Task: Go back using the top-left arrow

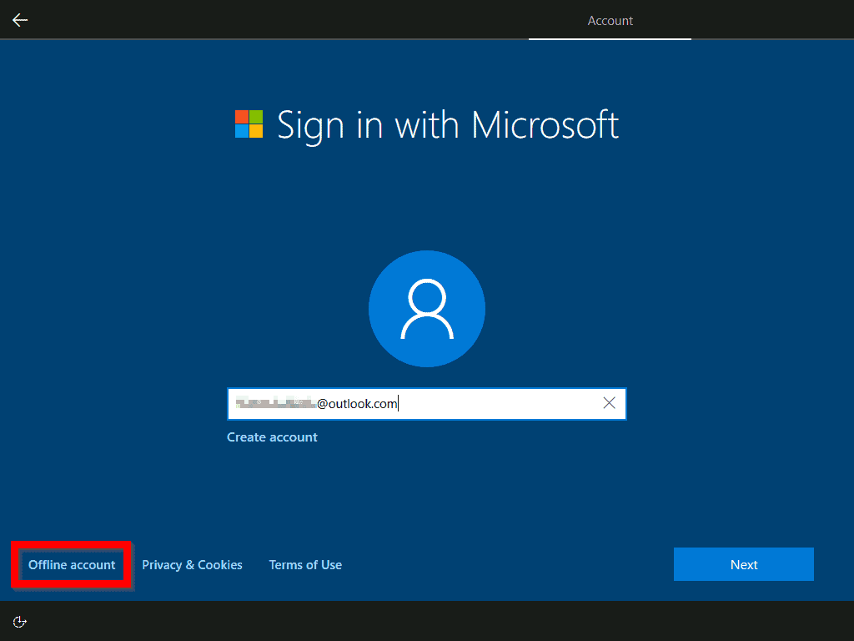Action: coord(20,20)
